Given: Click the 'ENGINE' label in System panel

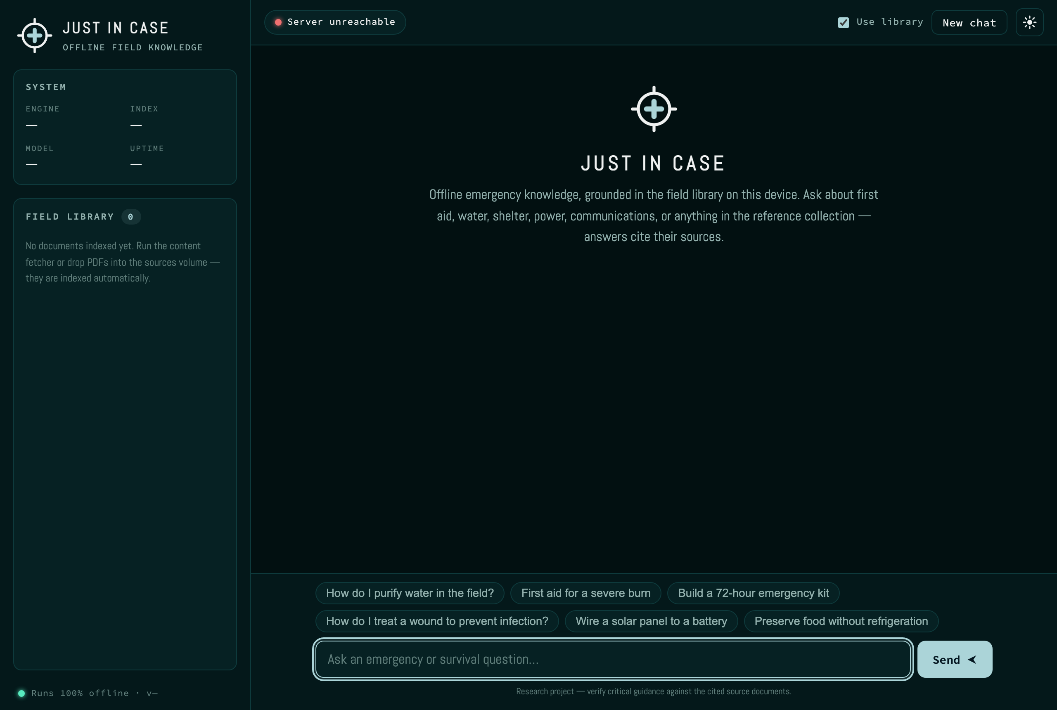Looking at the screenshot, I should 43,109.
